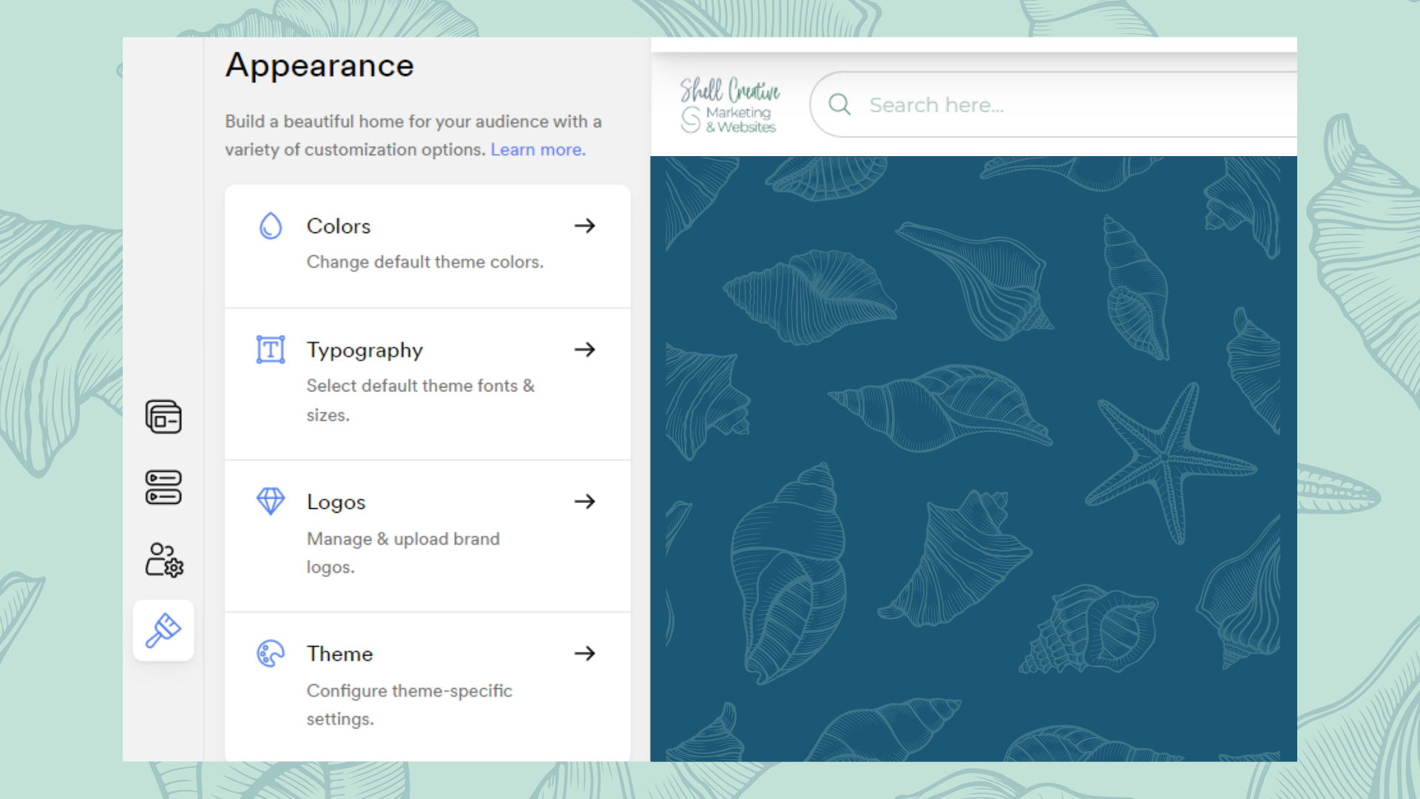Open the Theme settings row
This screenshot has width=1420, height=799.
pos(427,687)
